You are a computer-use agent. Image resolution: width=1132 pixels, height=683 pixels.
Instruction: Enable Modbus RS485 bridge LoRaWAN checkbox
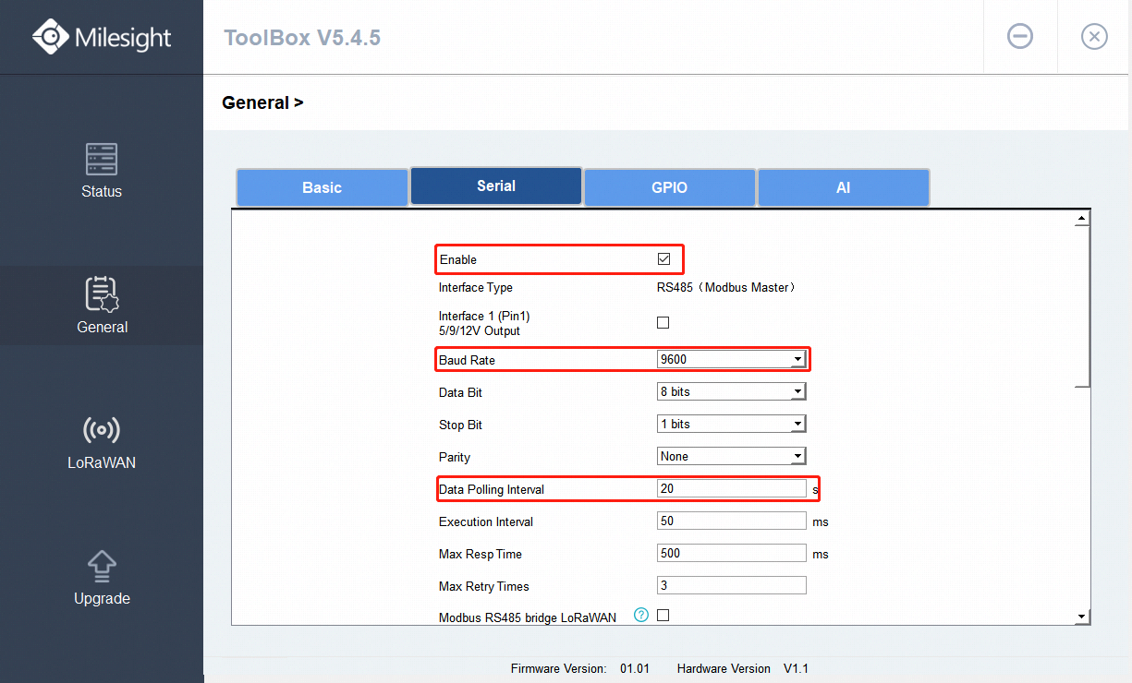tap(663, 616)
